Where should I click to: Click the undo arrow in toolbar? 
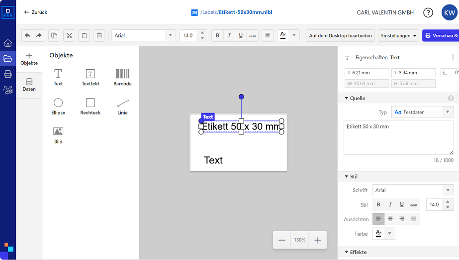tap(27, 35)
